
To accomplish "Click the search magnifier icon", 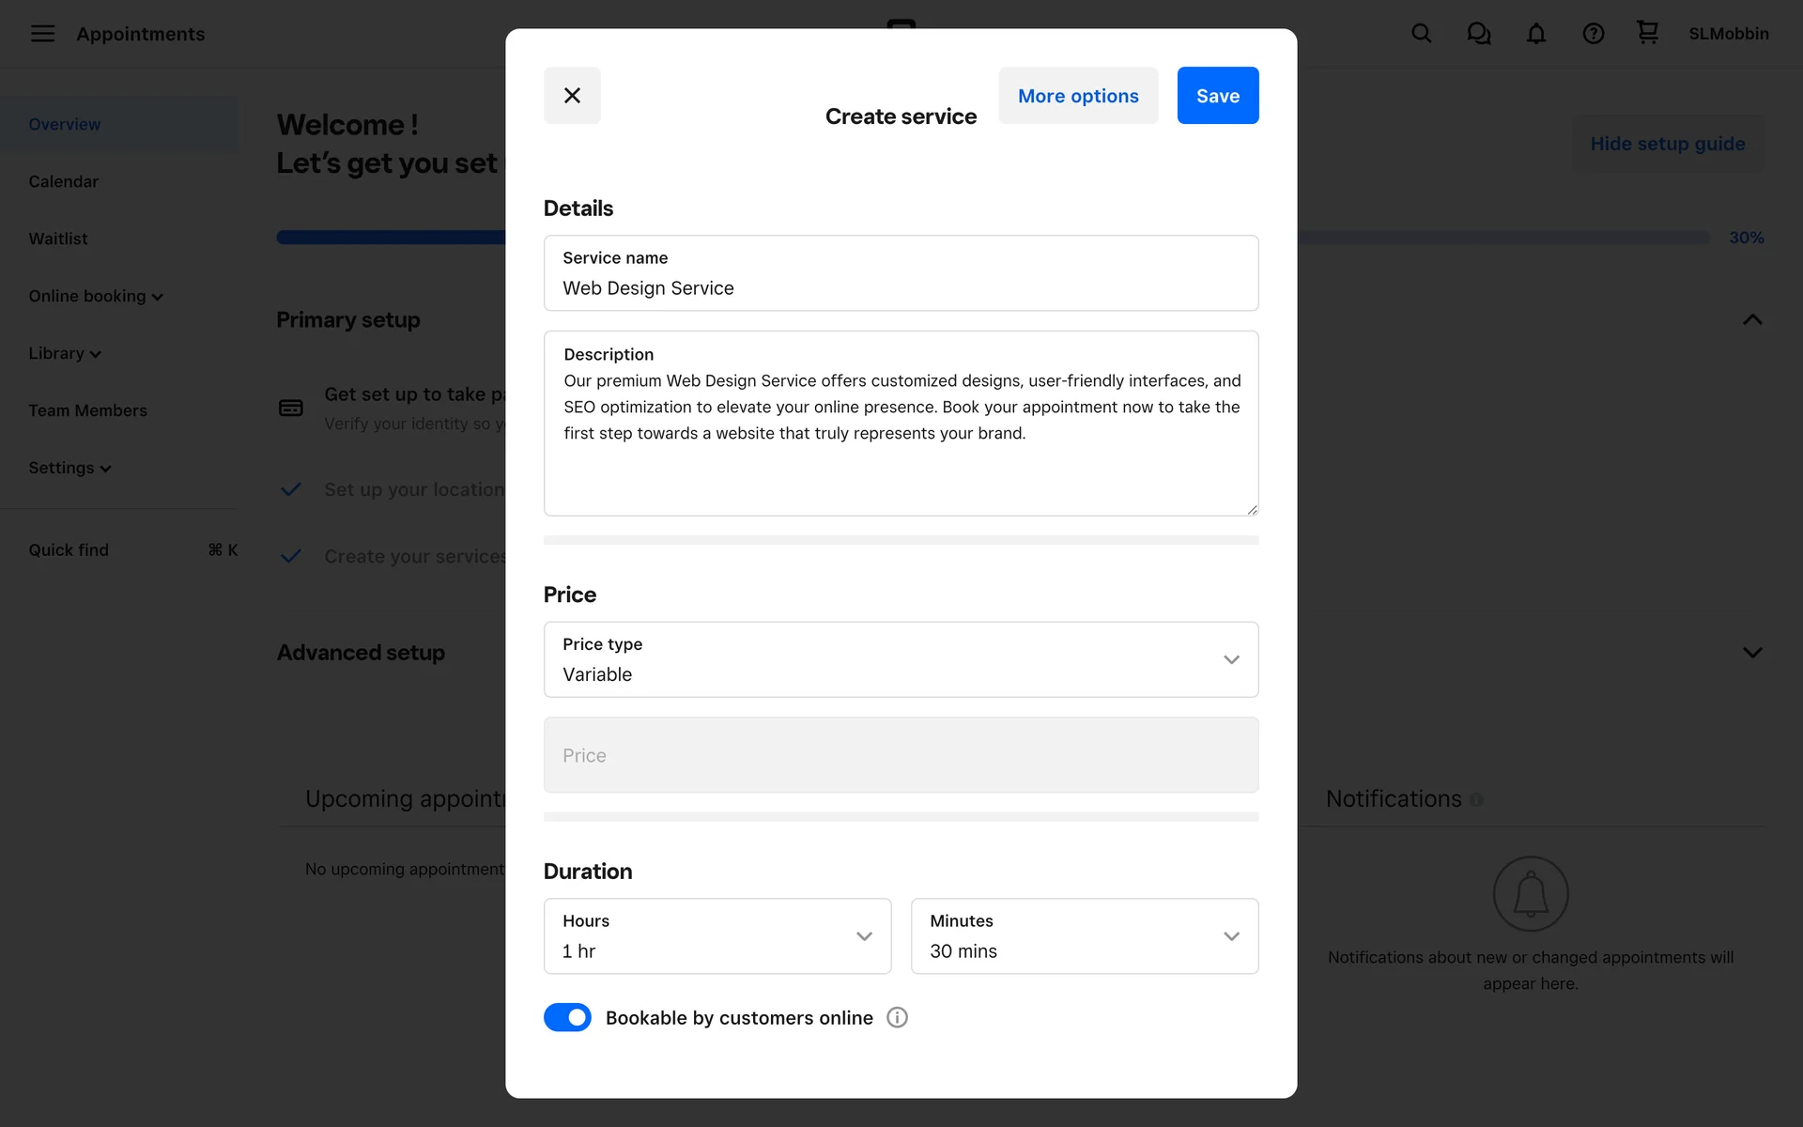I will coord(1421,34).
